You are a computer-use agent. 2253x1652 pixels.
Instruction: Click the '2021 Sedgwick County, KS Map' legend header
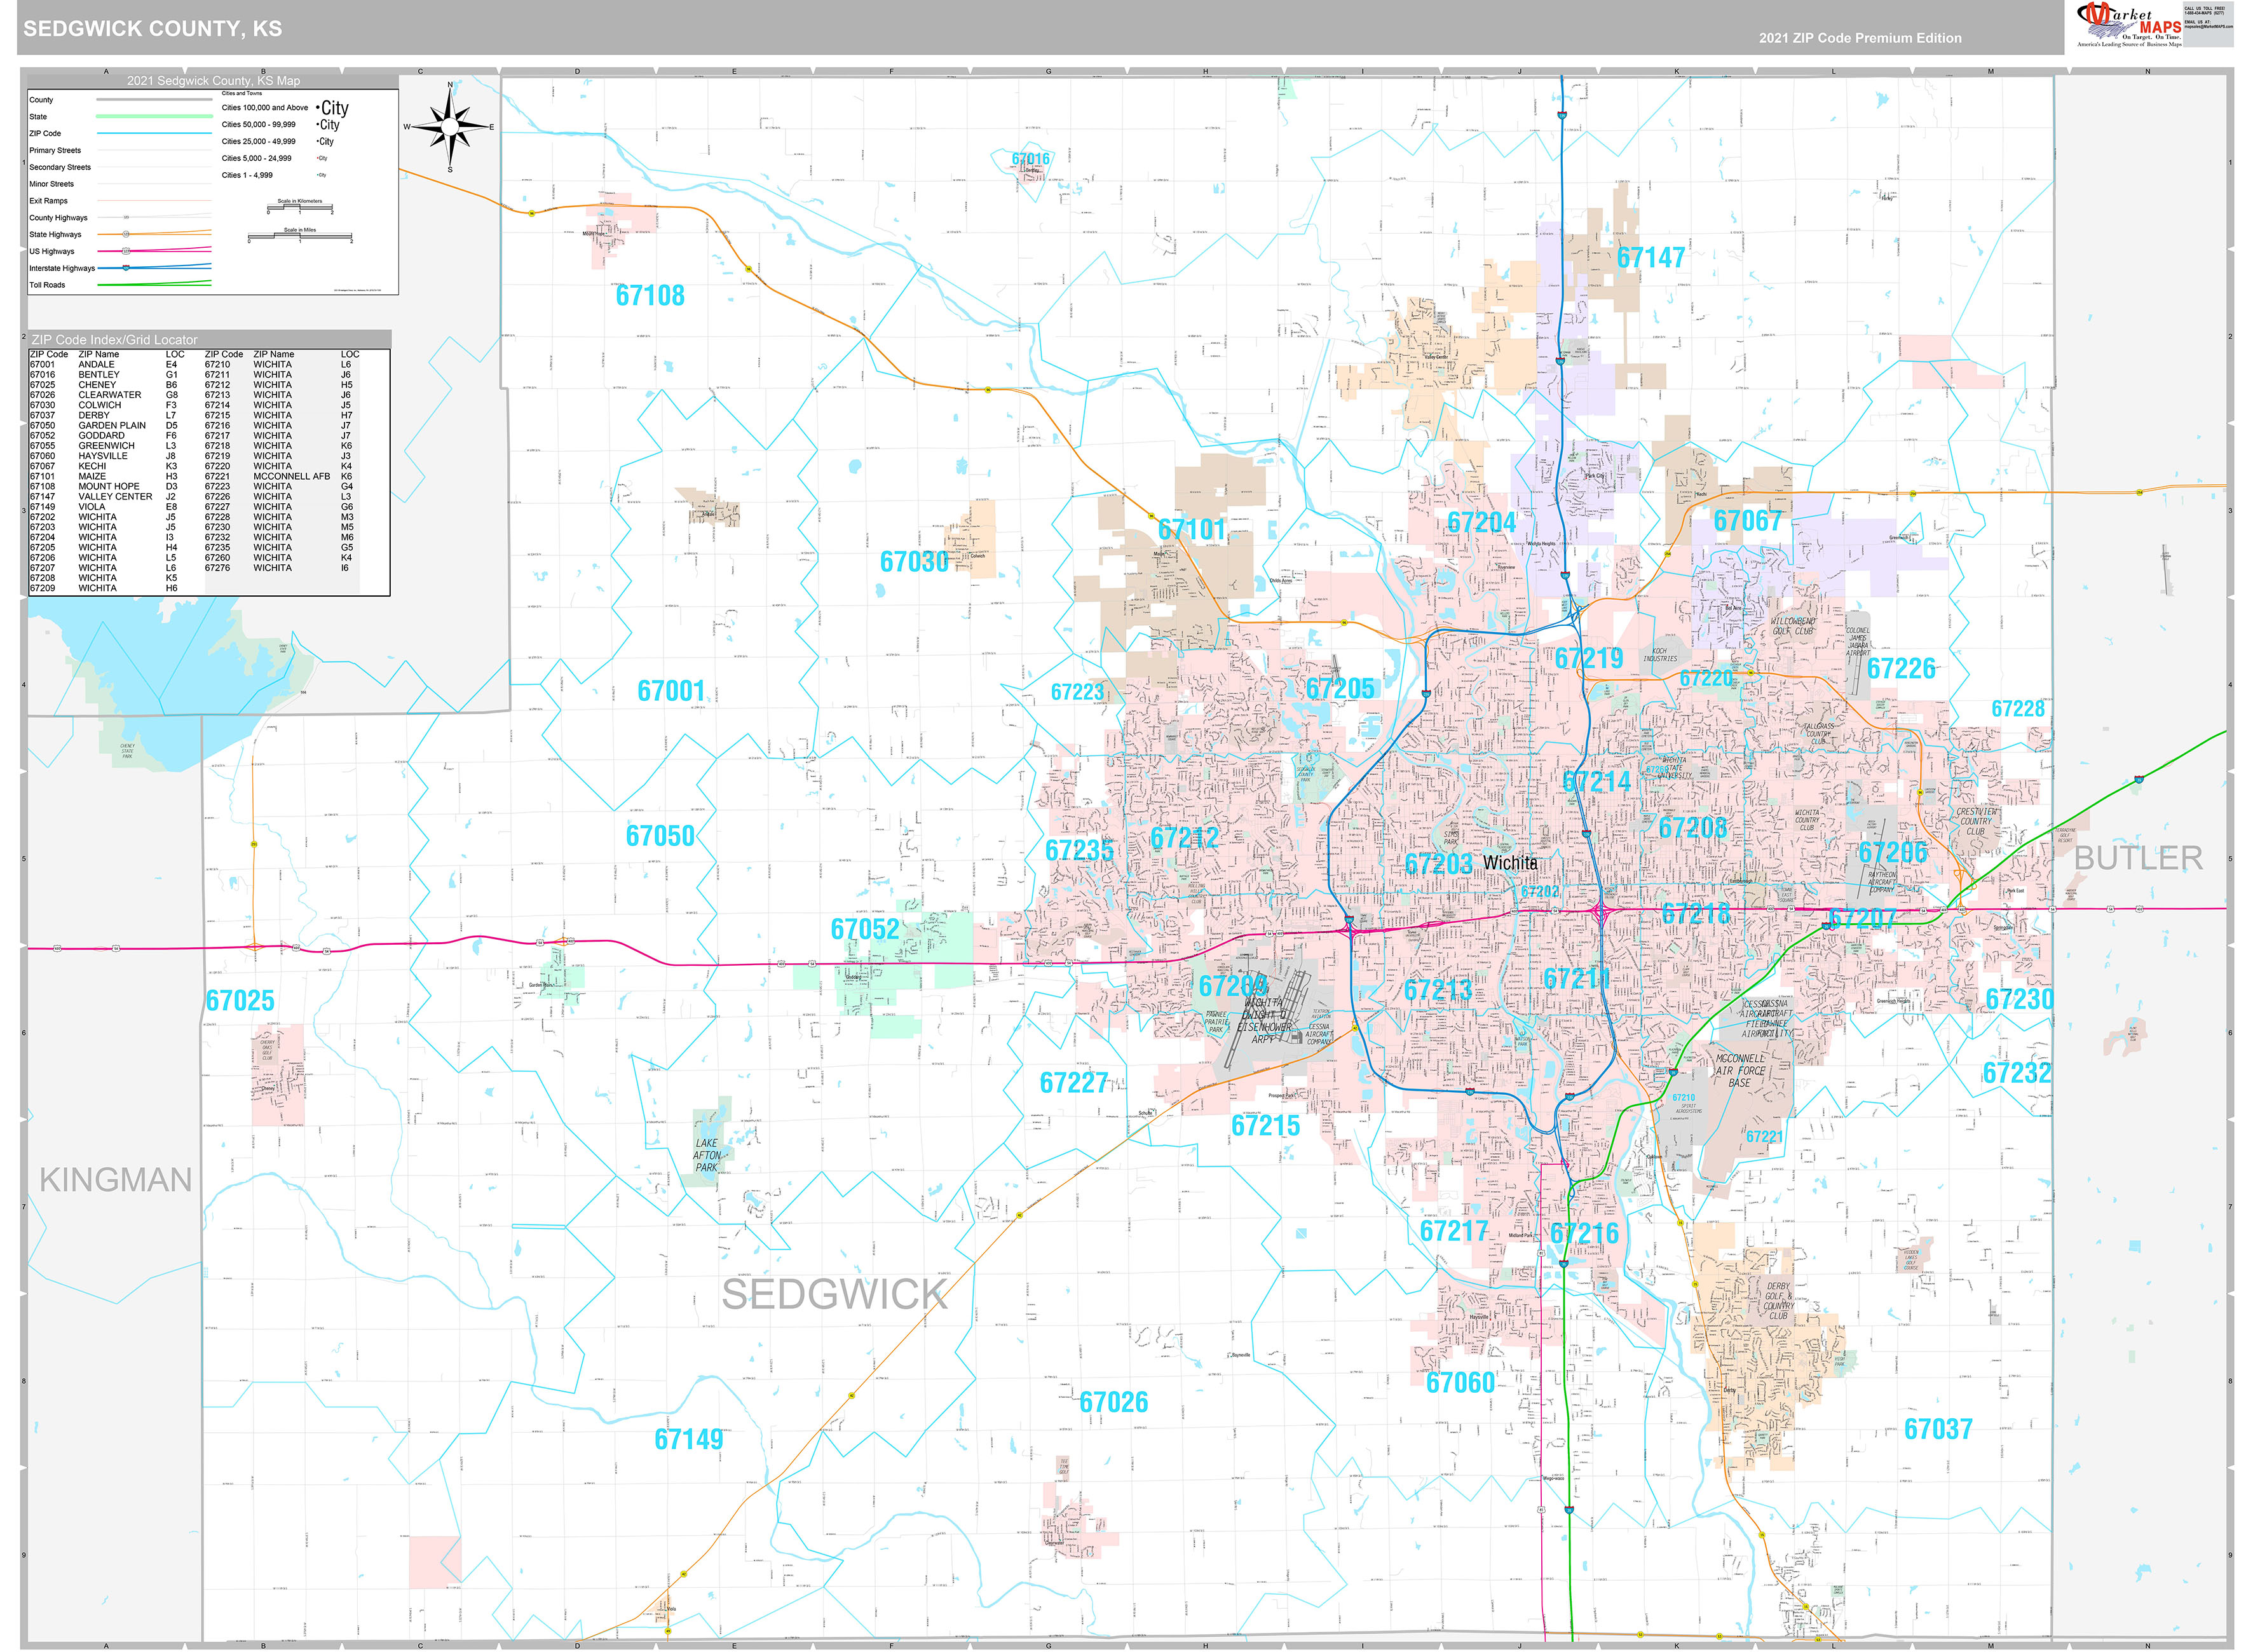tap(213, 81)
